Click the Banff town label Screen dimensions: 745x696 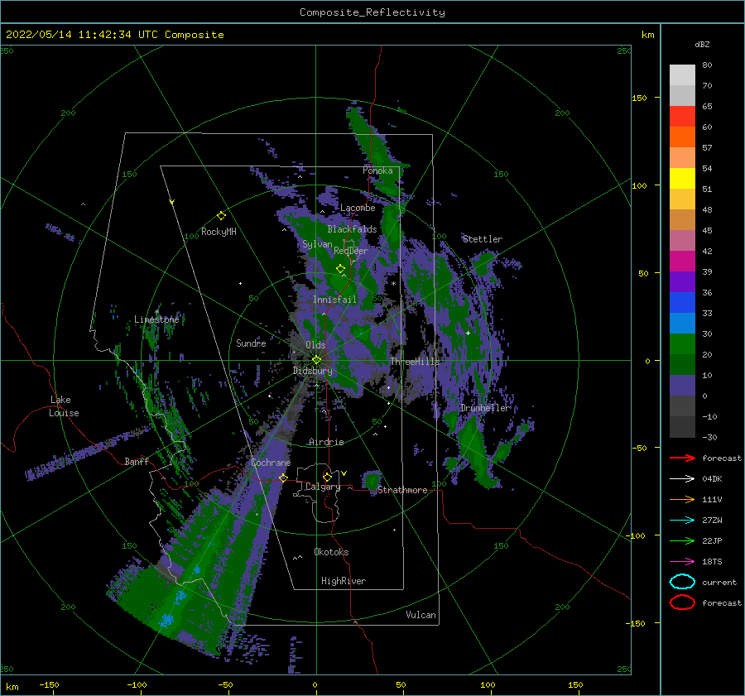(x=137, y=461)
